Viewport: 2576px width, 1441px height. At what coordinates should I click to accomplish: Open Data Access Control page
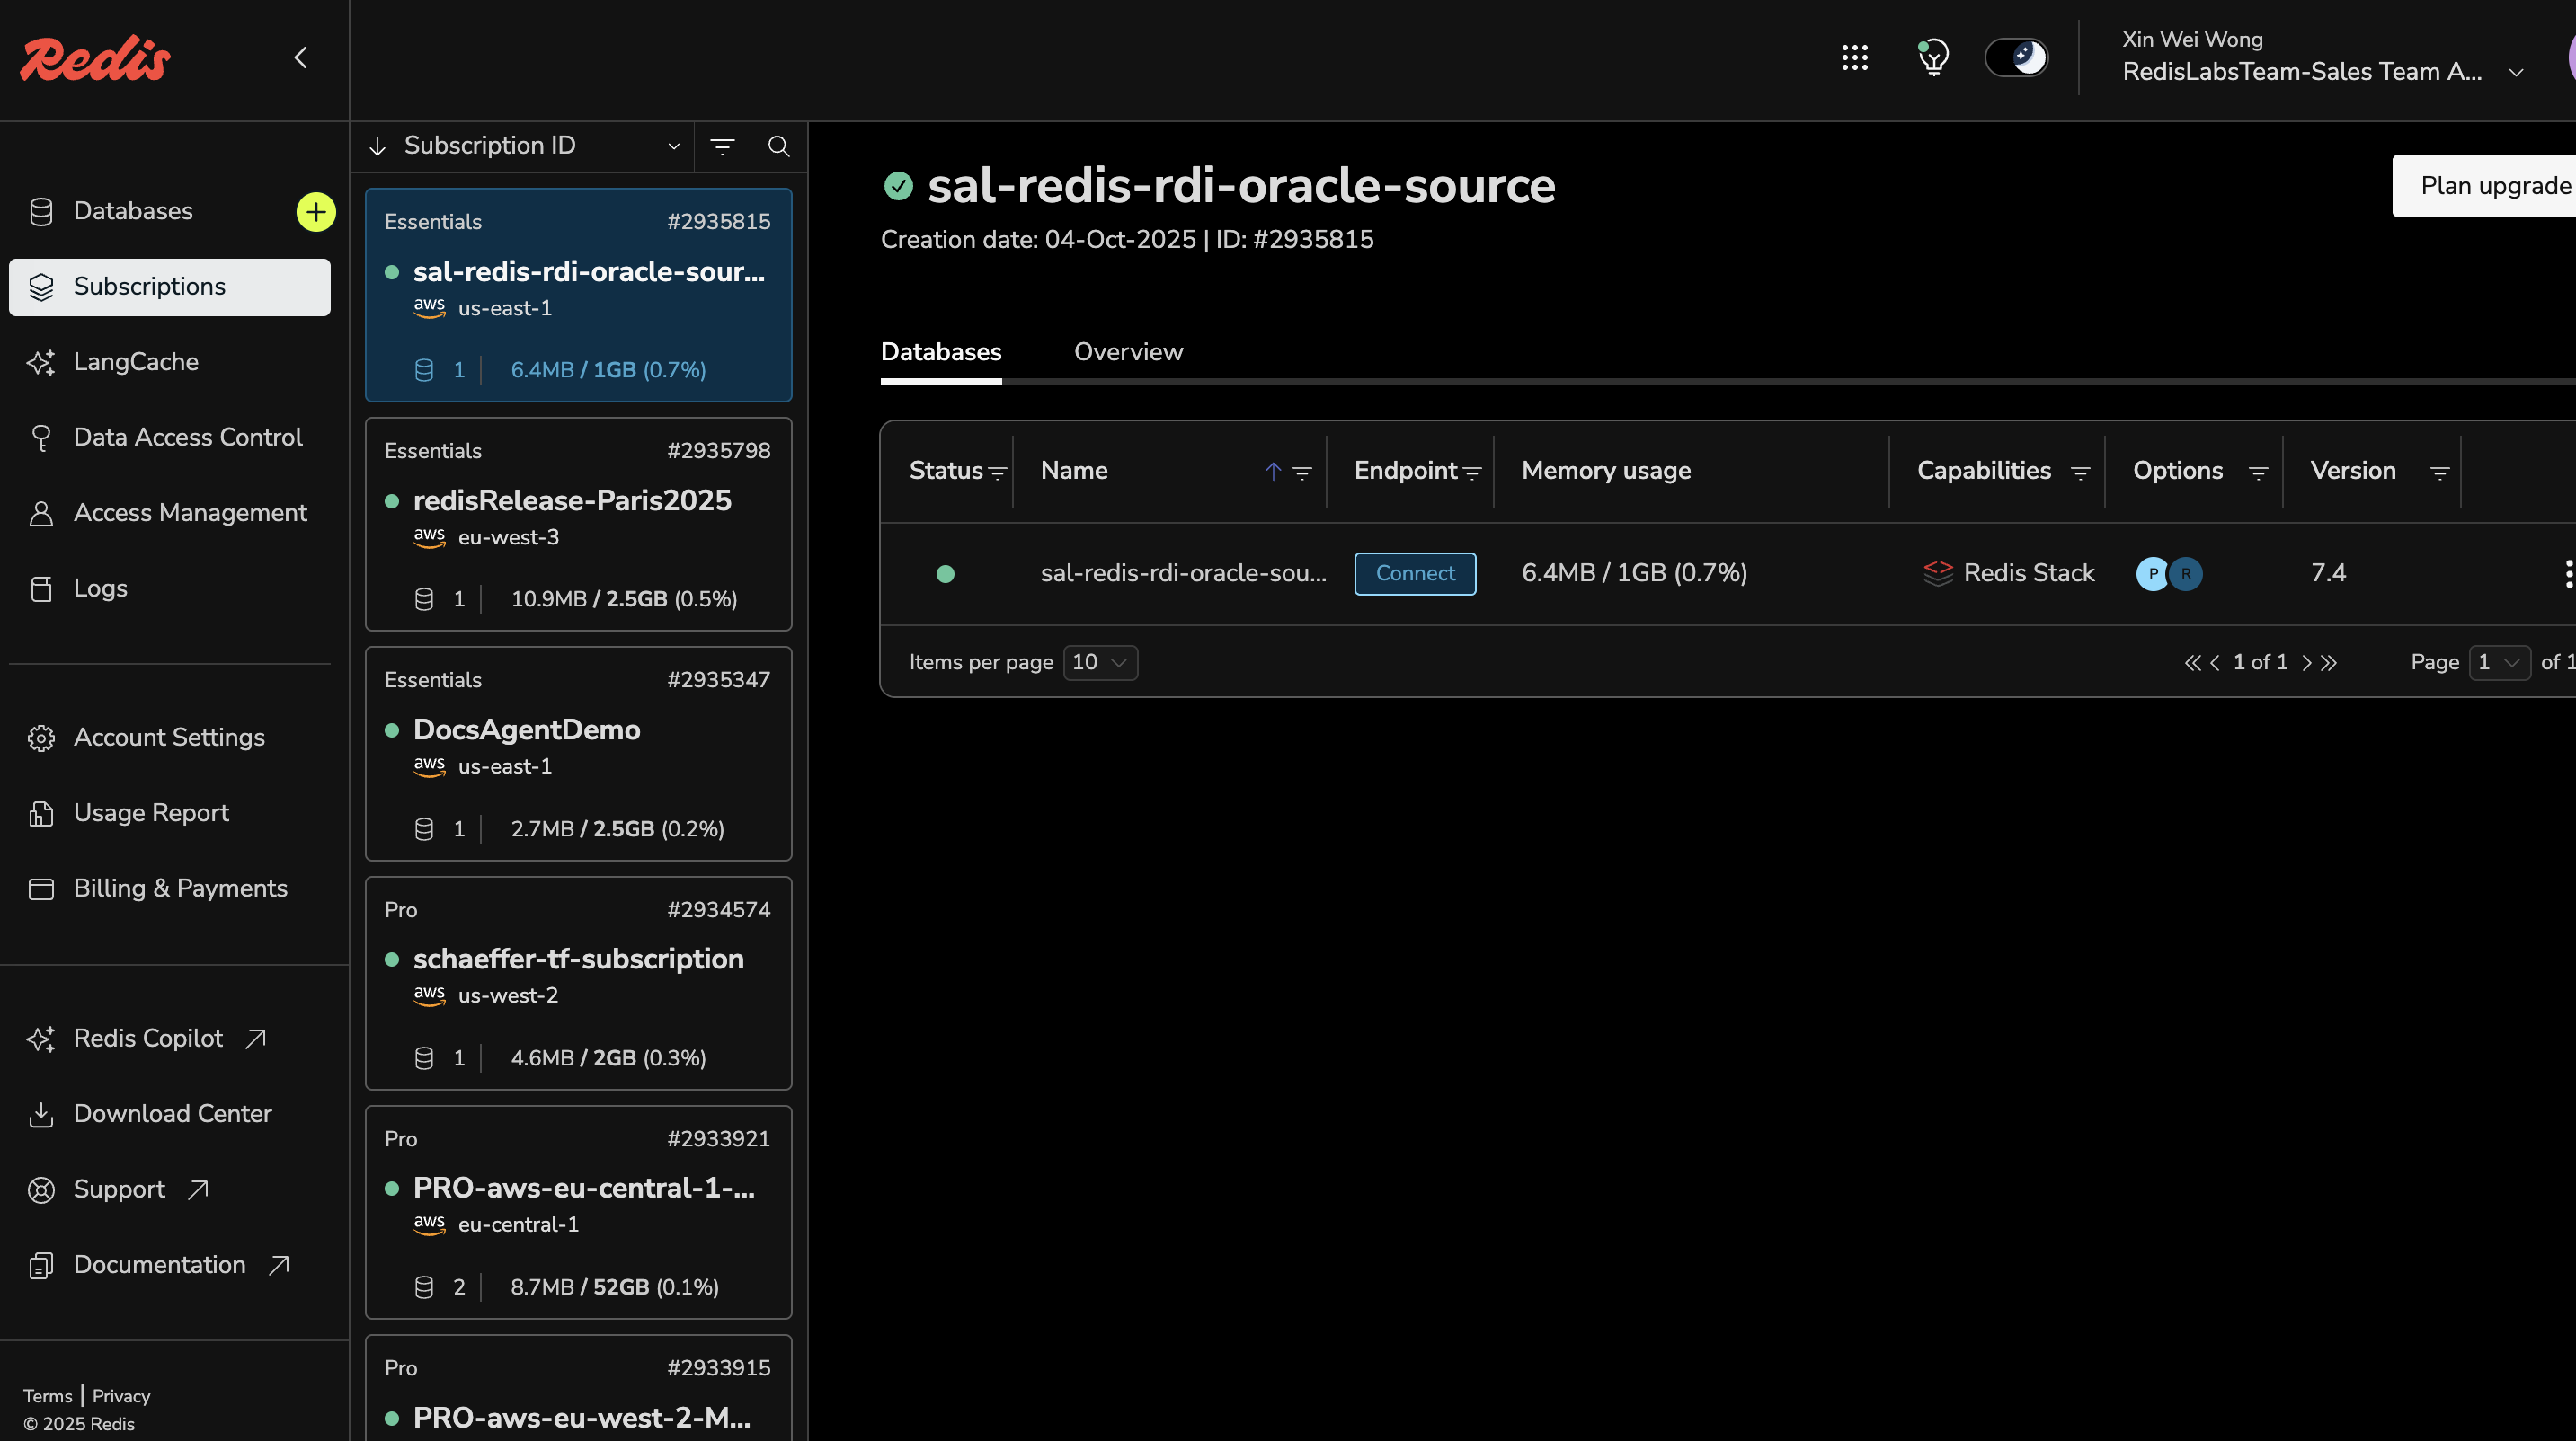(187, 438)
